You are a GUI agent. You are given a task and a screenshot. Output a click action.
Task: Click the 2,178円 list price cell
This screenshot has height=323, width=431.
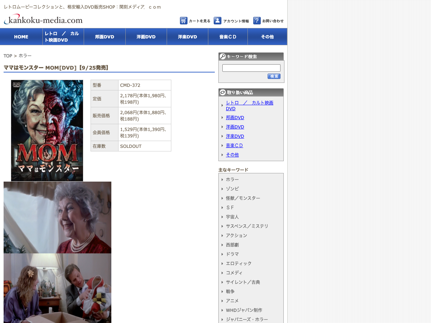coord(145,99)
